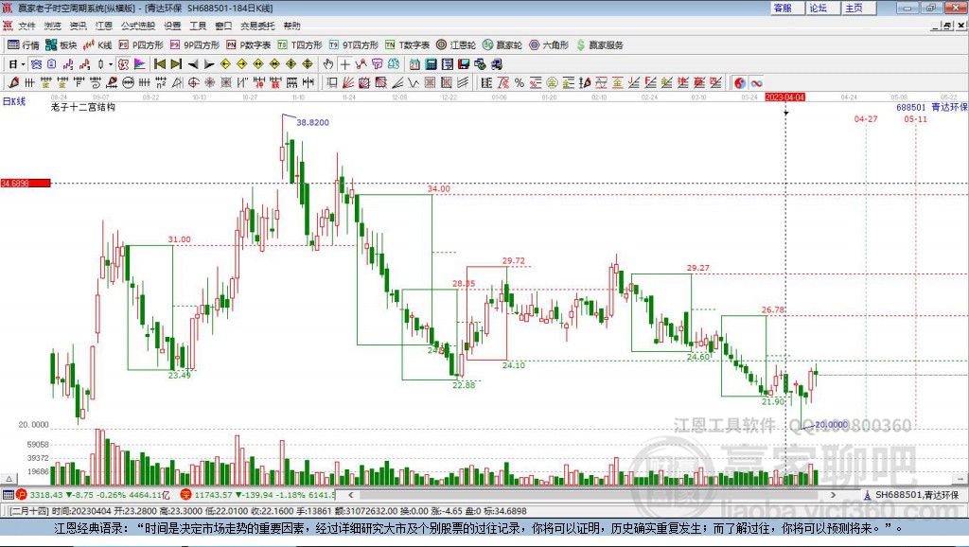This screenshot has height=547, width=969.
Task: Click the 34.00 resistance label
Action: click(439, 188)
